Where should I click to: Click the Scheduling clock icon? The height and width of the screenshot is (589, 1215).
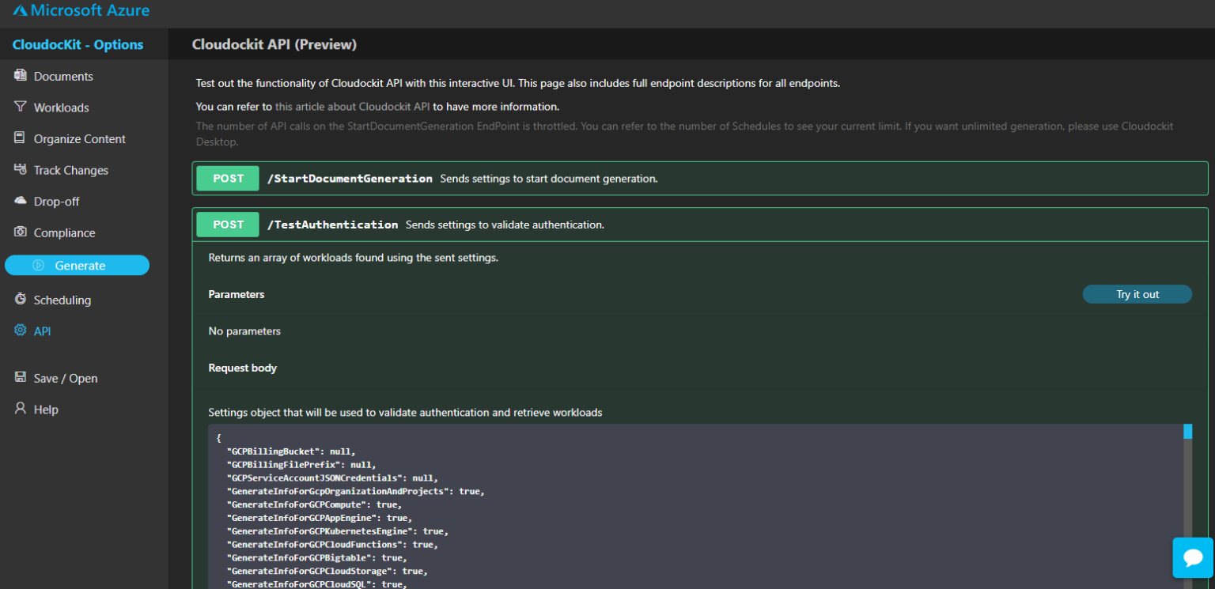point(20,299)
